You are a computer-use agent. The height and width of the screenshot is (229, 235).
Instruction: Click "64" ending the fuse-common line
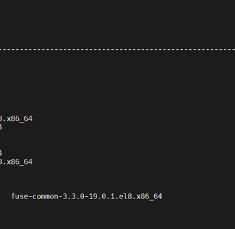(x=158, y=196)
